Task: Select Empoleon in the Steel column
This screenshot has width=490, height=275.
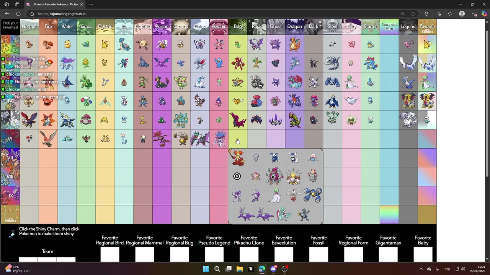Action: click(x=332, y=101)
